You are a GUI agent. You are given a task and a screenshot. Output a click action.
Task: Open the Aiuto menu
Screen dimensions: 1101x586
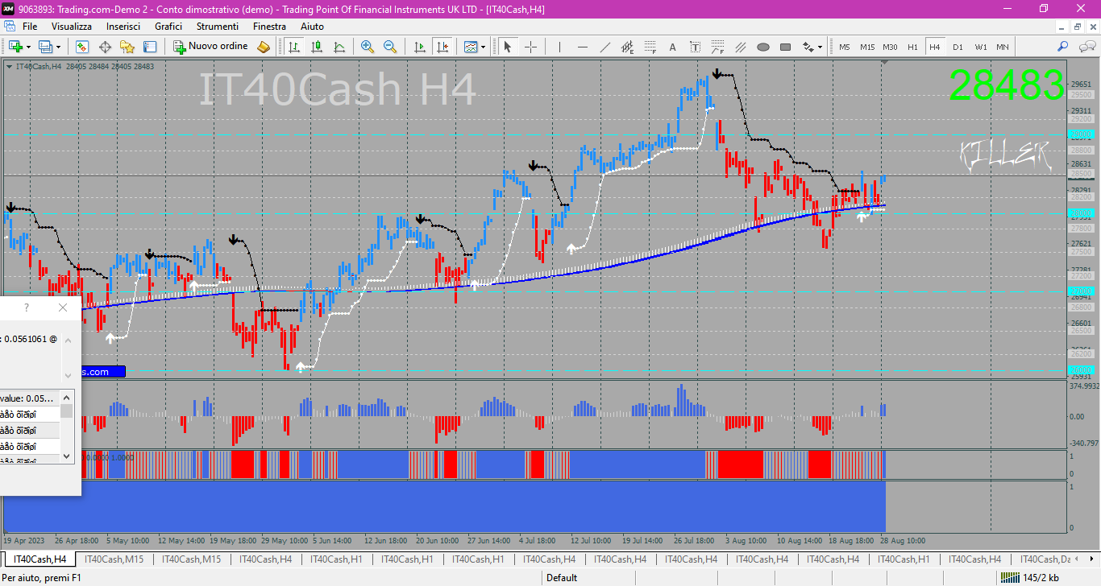point(312,27)
